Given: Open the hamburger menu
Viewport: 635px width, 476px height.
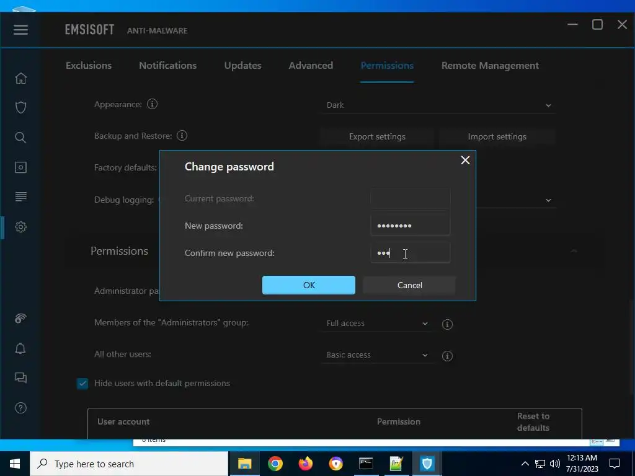Looking at the screenshot, I should (20, 30).
